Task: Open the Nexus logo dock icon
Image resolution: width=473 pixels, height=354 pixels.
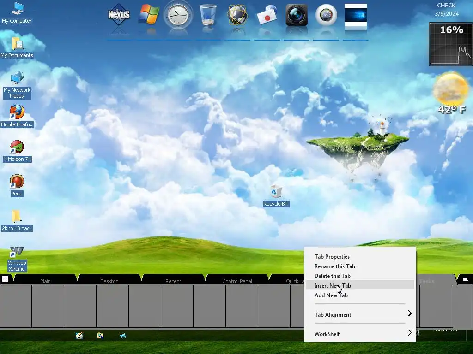Action: 119,14
